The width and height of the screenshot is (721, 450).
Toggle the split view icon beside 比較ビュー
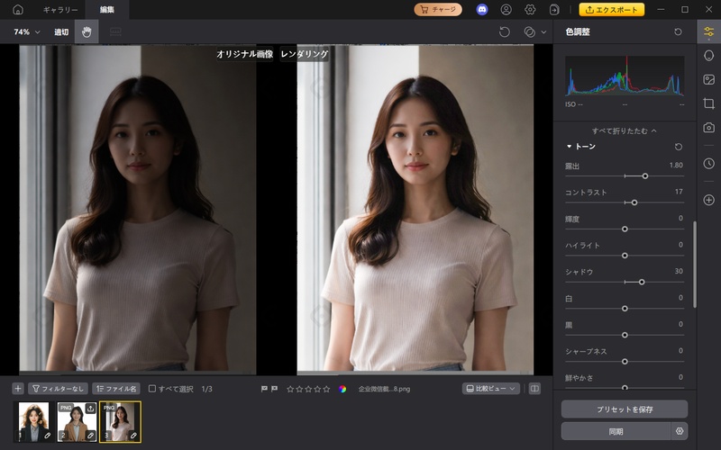(x=535, y=389)
